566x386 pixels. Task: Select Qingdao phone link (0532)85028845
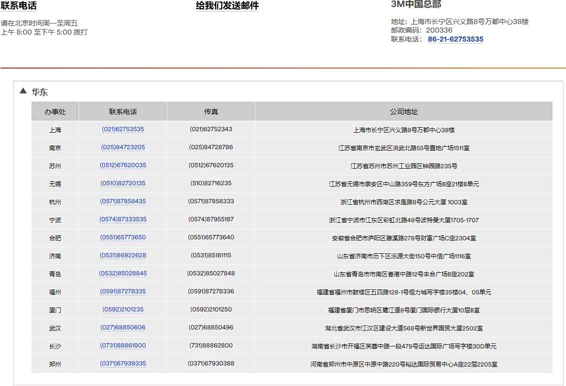[x=123, y=273]
